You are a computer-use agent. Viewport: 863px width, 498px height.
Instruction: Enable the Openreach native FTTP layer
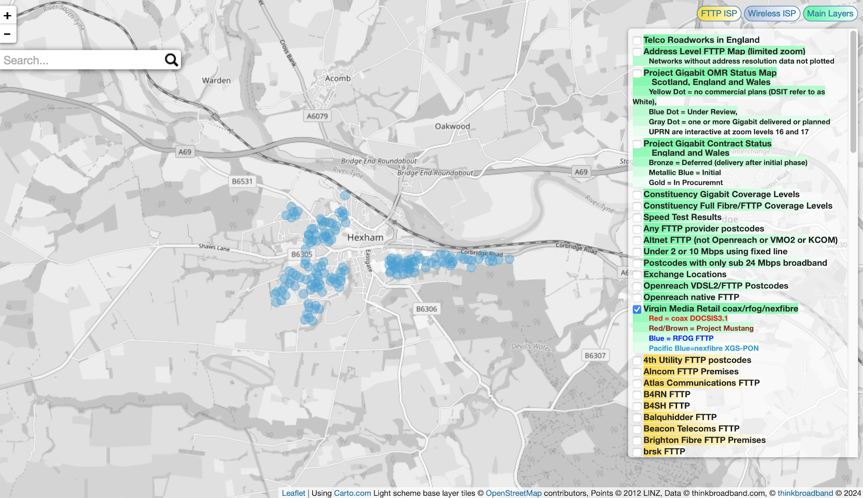[637, 297]
